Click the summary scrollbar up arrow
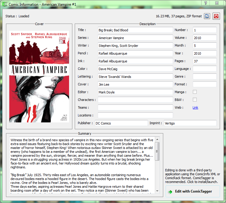This screenshot has width=226, height=203. [x=157, y=139]
